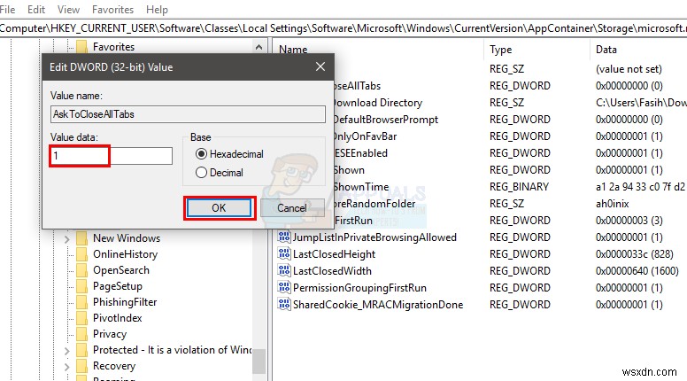Click the Value data input field
Viewport: 687px width, 381px height.
coord(112,156)
